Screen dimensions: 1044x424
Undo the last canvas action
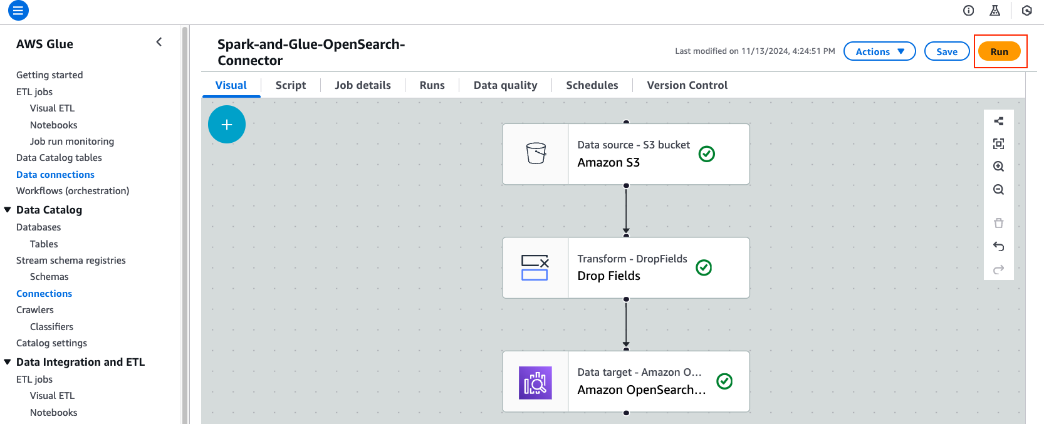click(999, 246)
